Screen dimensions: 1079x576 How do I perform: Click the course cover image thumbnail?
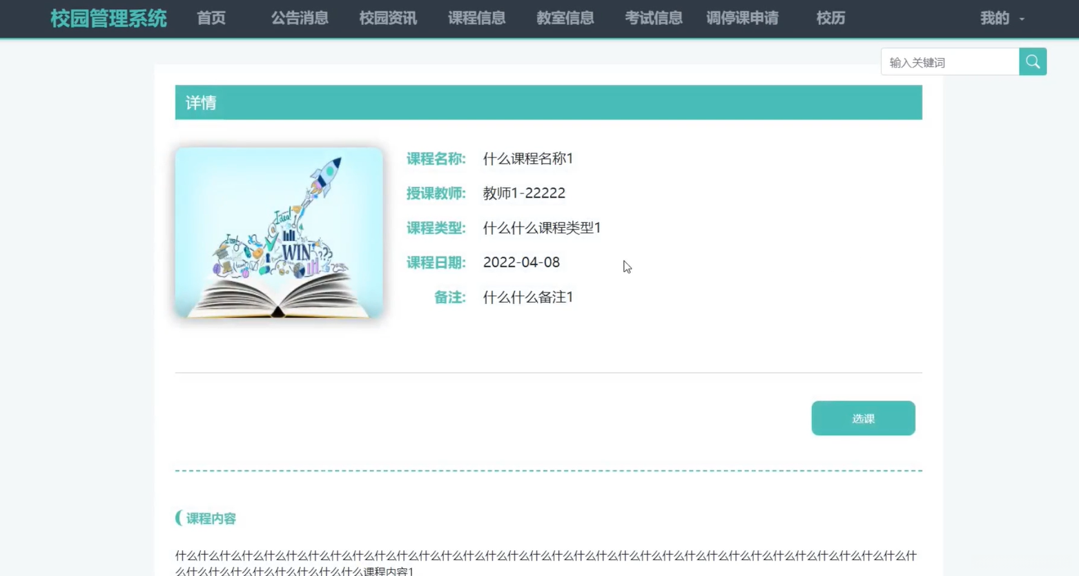pyautogui.click(x=279, y=232)
